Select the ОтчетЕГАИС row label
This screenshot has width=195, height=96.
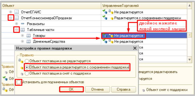(31, 12)
